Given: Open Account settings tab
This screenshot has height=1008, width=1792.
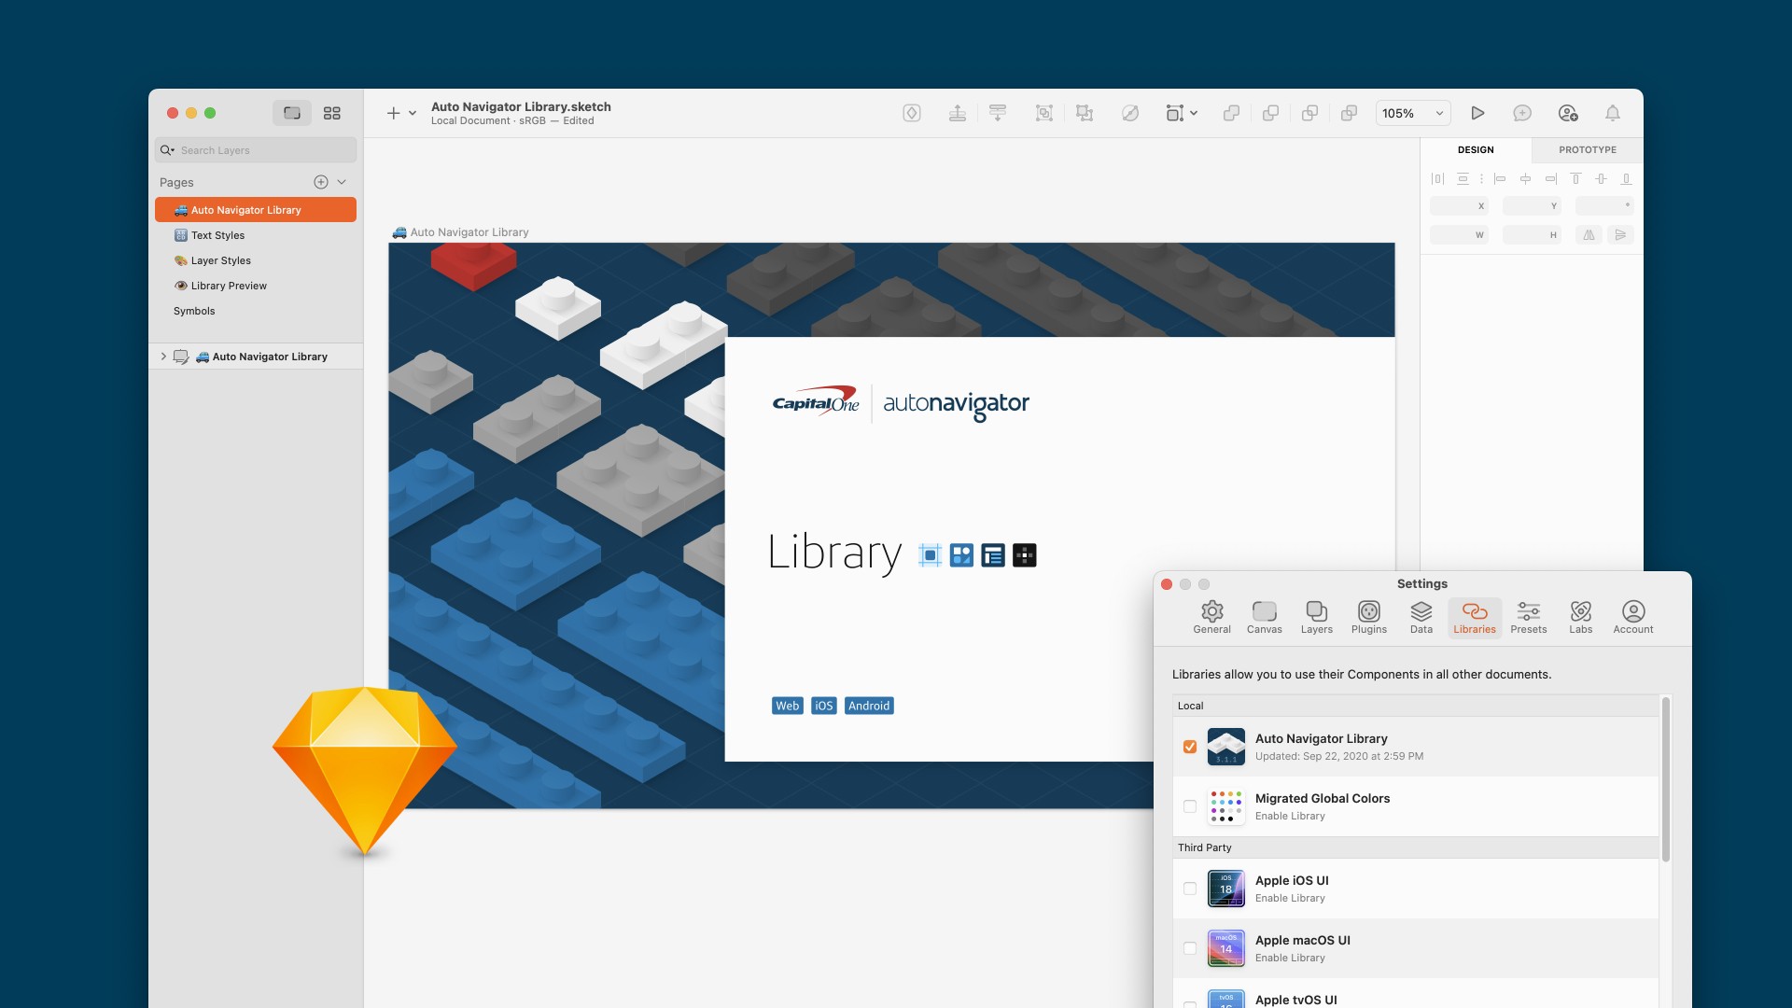Looking at the screenshot, I should coord(1633,618).
